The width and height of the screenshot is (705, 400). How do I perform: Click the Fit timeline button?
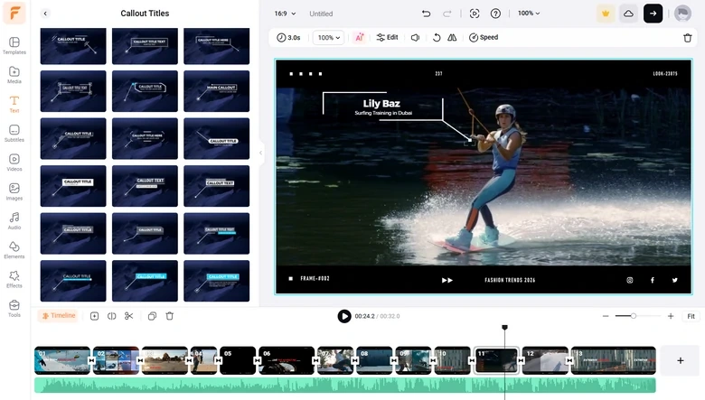pos(691,316)
